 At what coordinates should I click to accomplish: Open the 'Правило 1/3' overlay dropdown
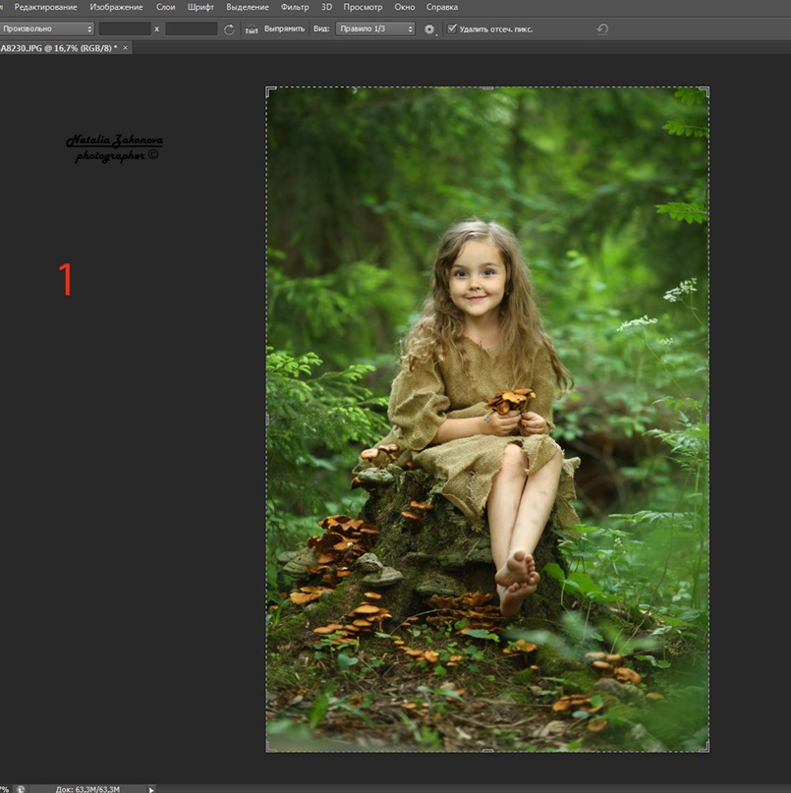tap(375, 29)
